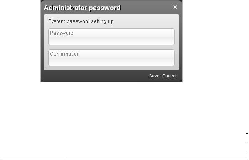Screen dimensions: 249x160
Task: Click the Save button
Action: click(x=154, y=76)
